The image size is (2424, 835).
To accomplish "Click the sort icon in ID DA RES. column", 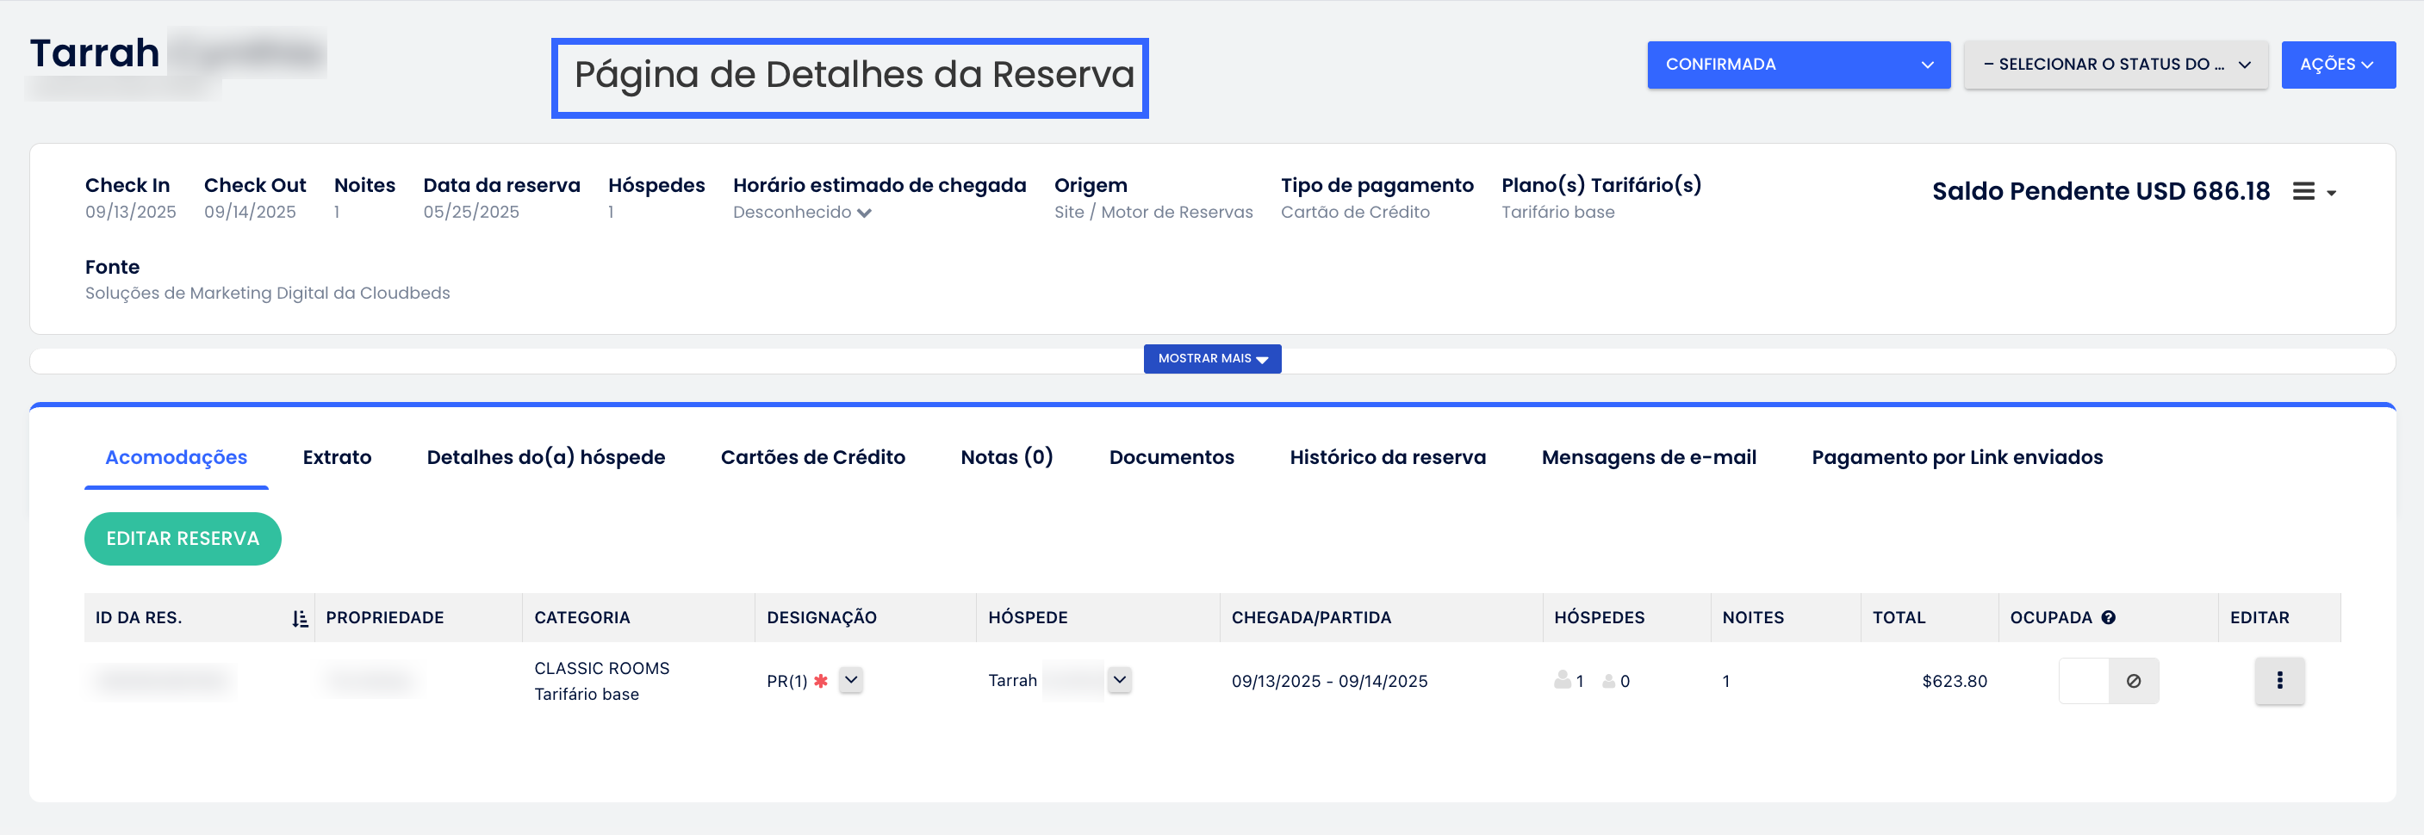I will (x=299, y=619).
